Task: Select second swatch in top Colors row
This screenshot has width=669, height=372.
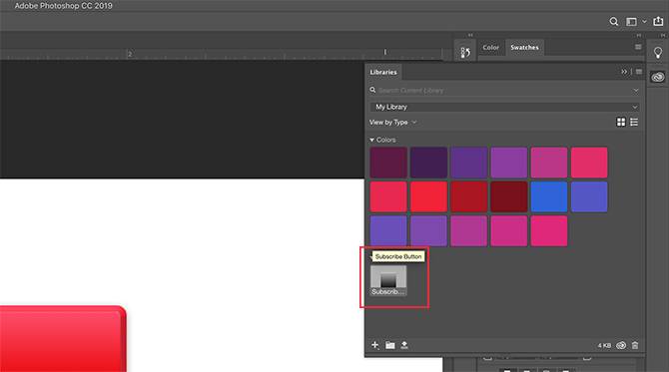Action: [428, 163]
